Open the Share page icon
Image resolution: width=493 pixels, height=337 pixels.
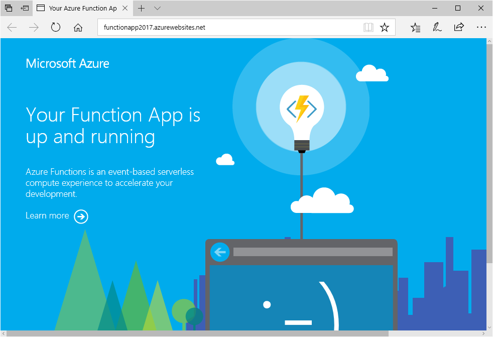pos(459,28)
